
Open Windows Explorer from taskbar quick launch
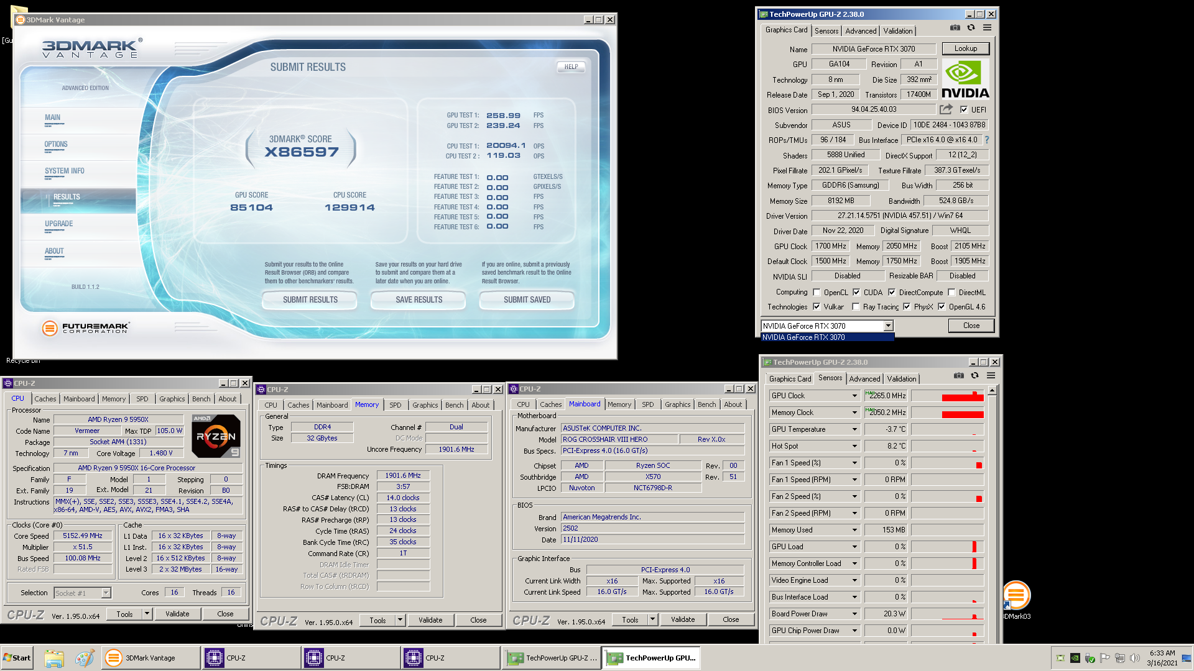click(x=54, y=658)
